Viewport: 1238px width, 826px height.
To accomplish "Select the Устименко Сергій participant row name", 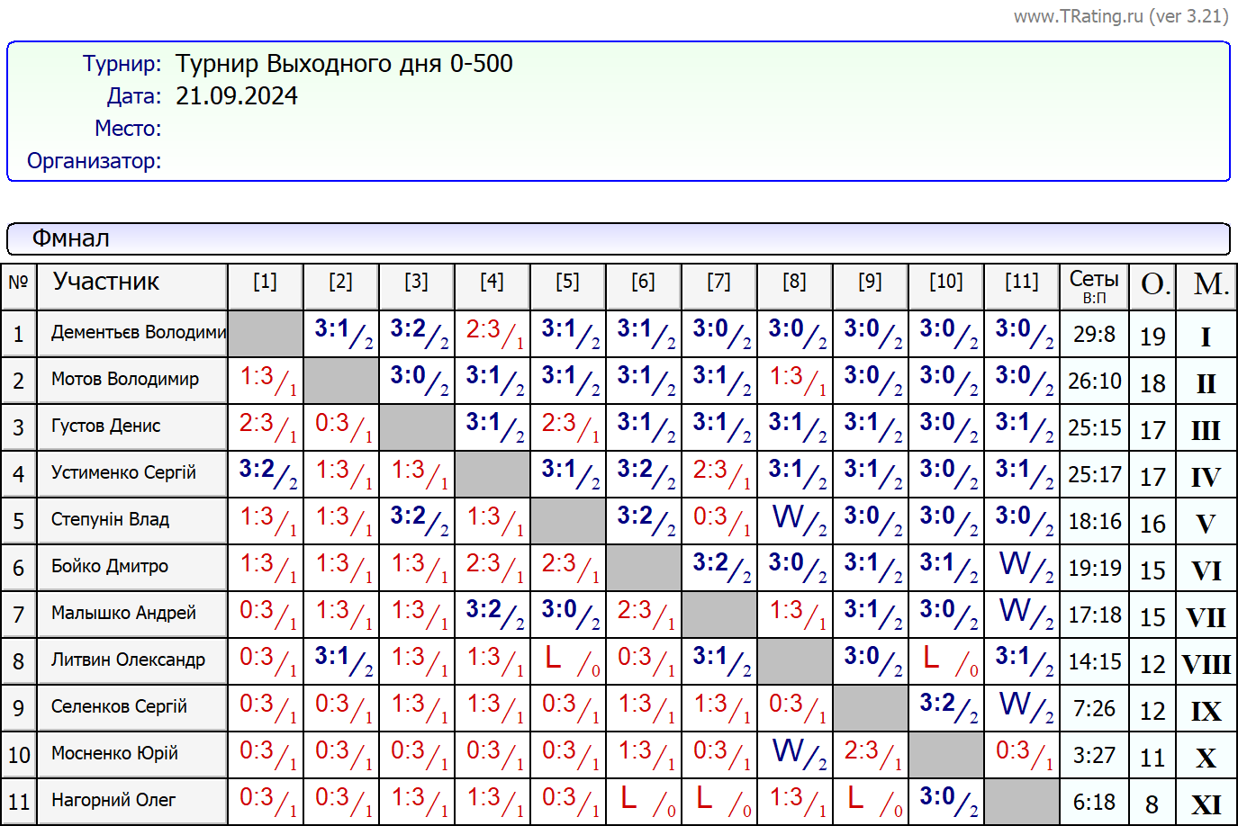I will click(x=123, y=473).
